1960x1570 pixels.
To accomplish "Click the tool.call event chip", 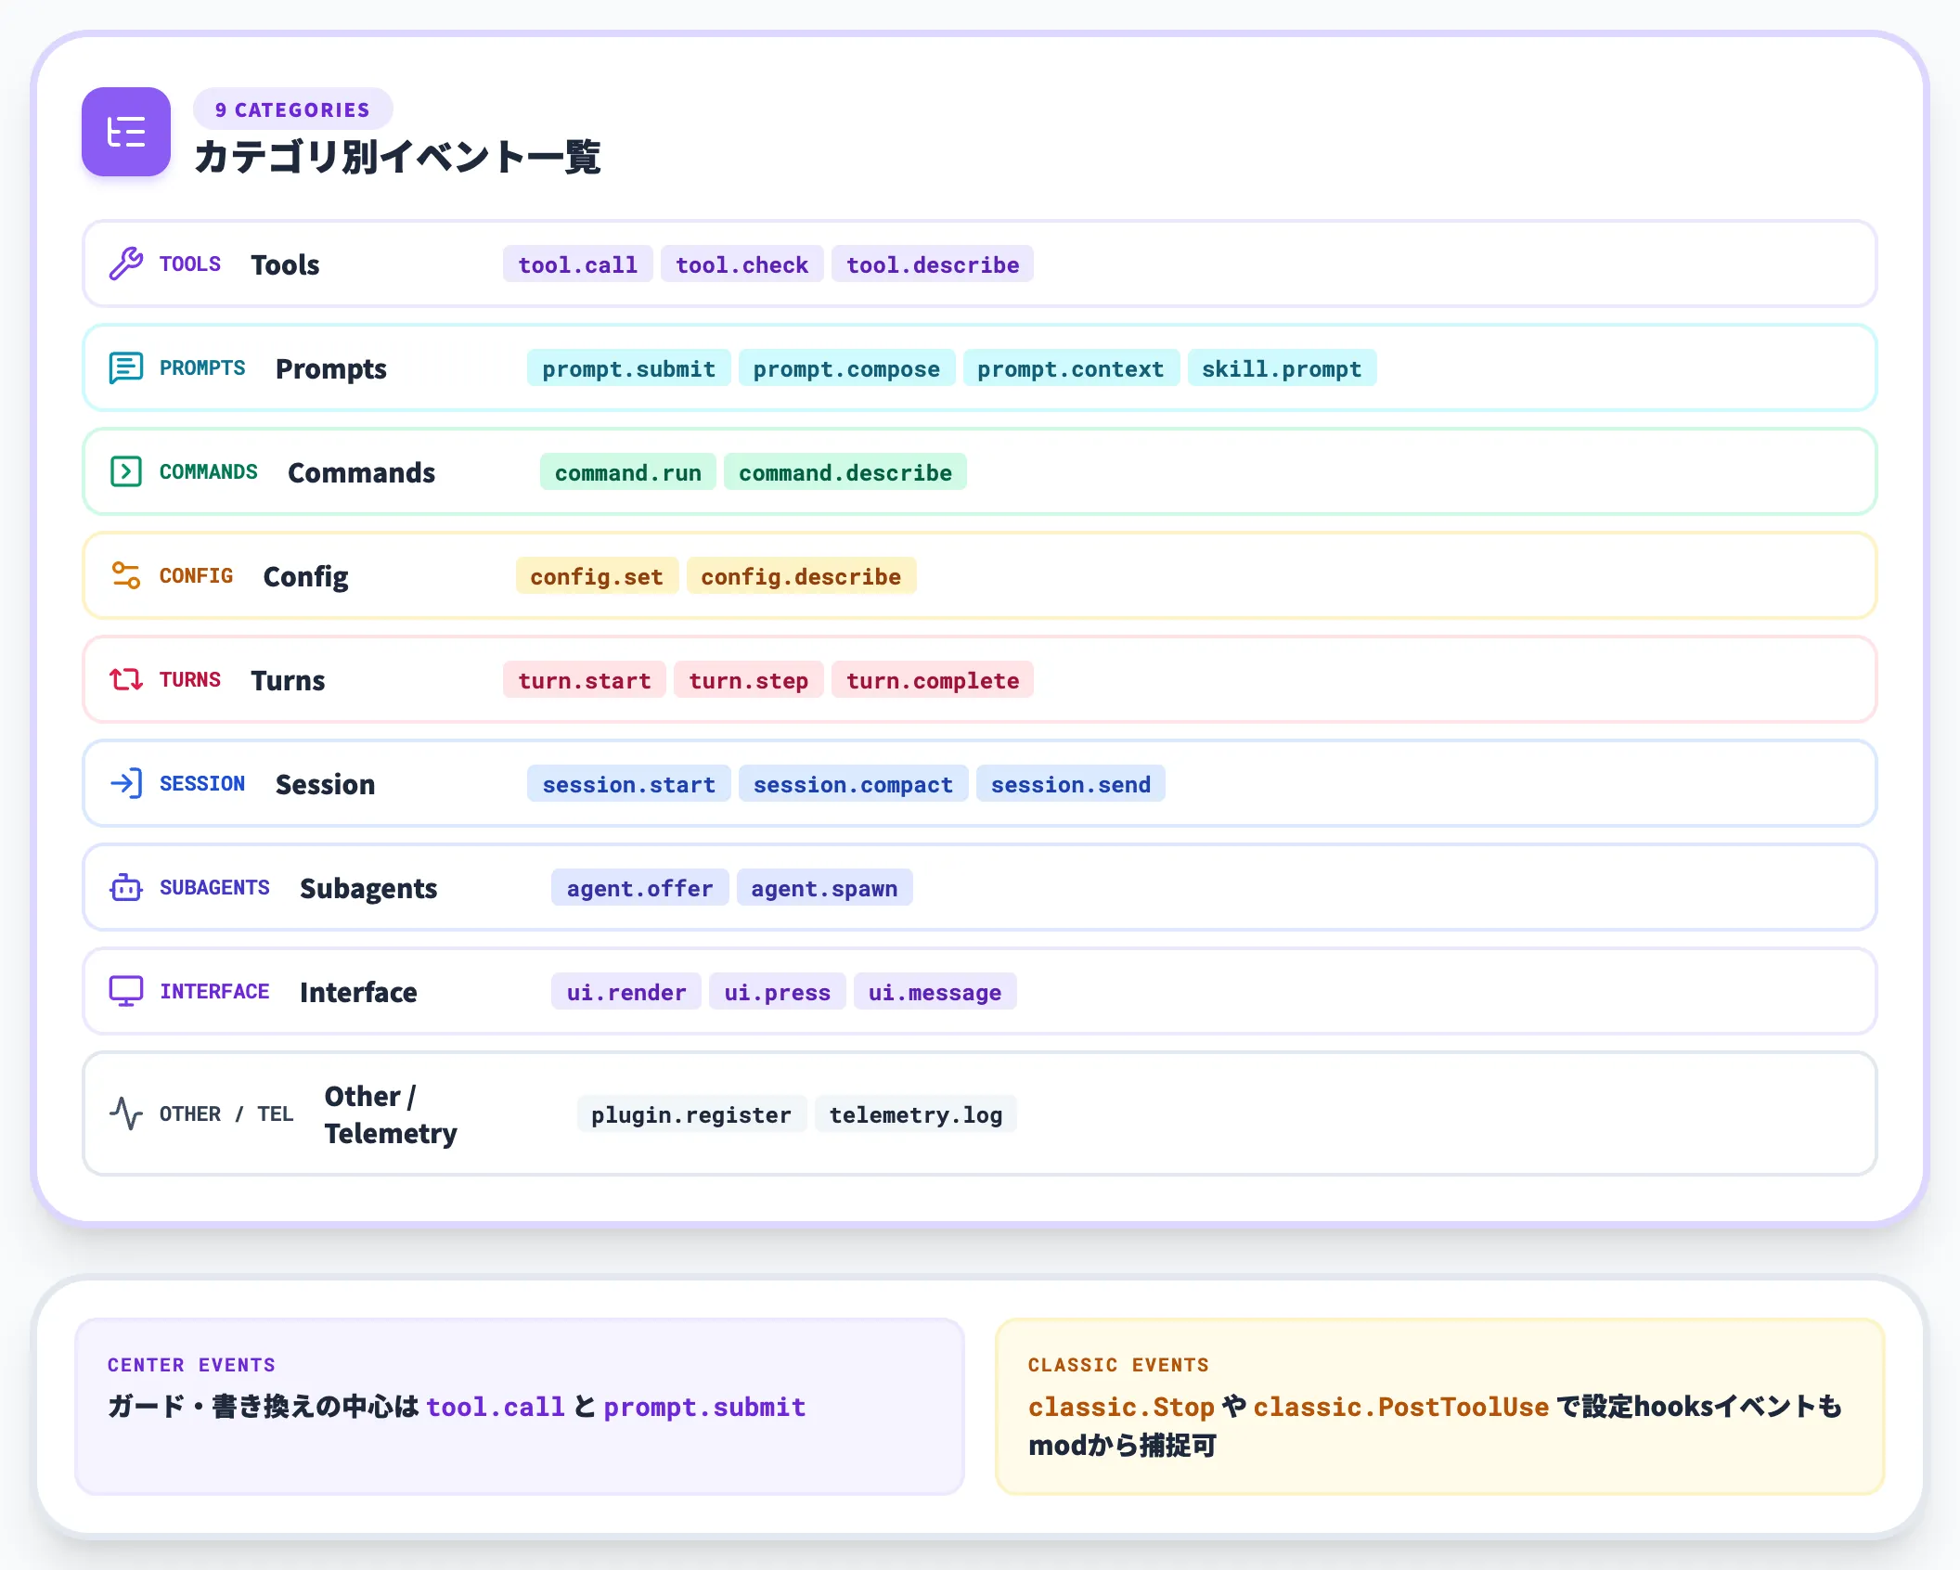I will coord(578,264).
